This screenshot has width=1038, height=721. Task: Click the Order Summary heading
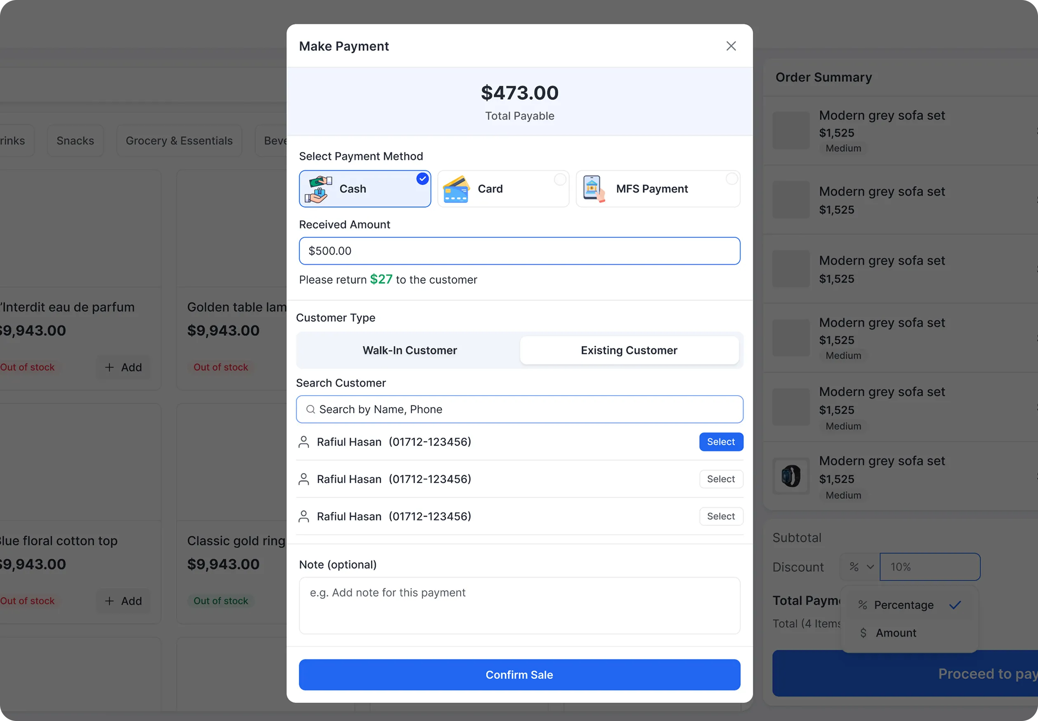click(x=823, y=77)
